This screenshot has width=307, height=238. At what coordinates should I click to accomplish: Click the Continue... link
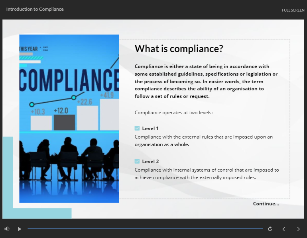coord(266,204)
